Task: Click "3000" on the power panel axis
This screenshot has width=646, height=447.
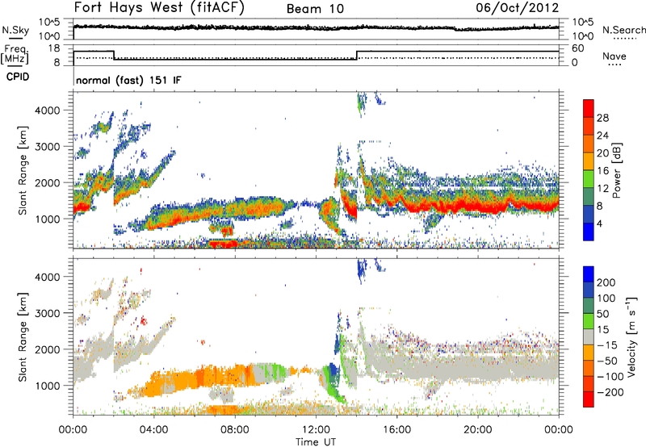Action: click(47, 147)
